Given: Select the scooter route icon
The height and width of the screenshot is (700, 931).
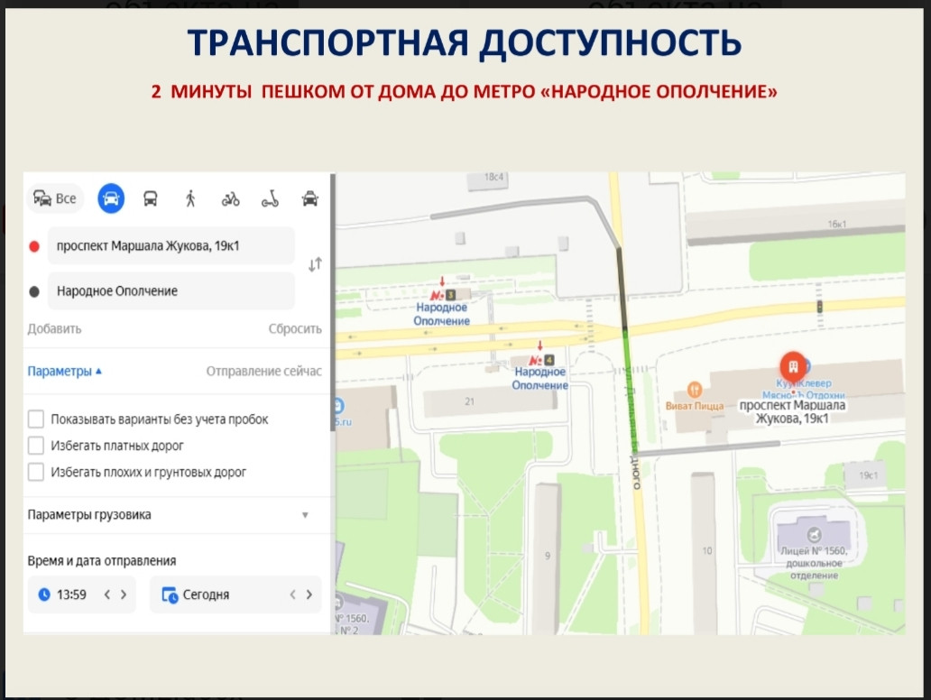Looking at the screenshot, I should [270, 198].
